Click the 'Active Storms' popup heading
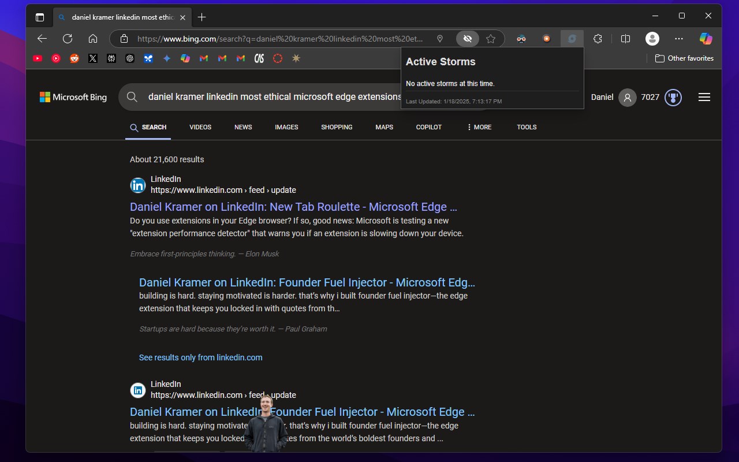 coord(441,62)
